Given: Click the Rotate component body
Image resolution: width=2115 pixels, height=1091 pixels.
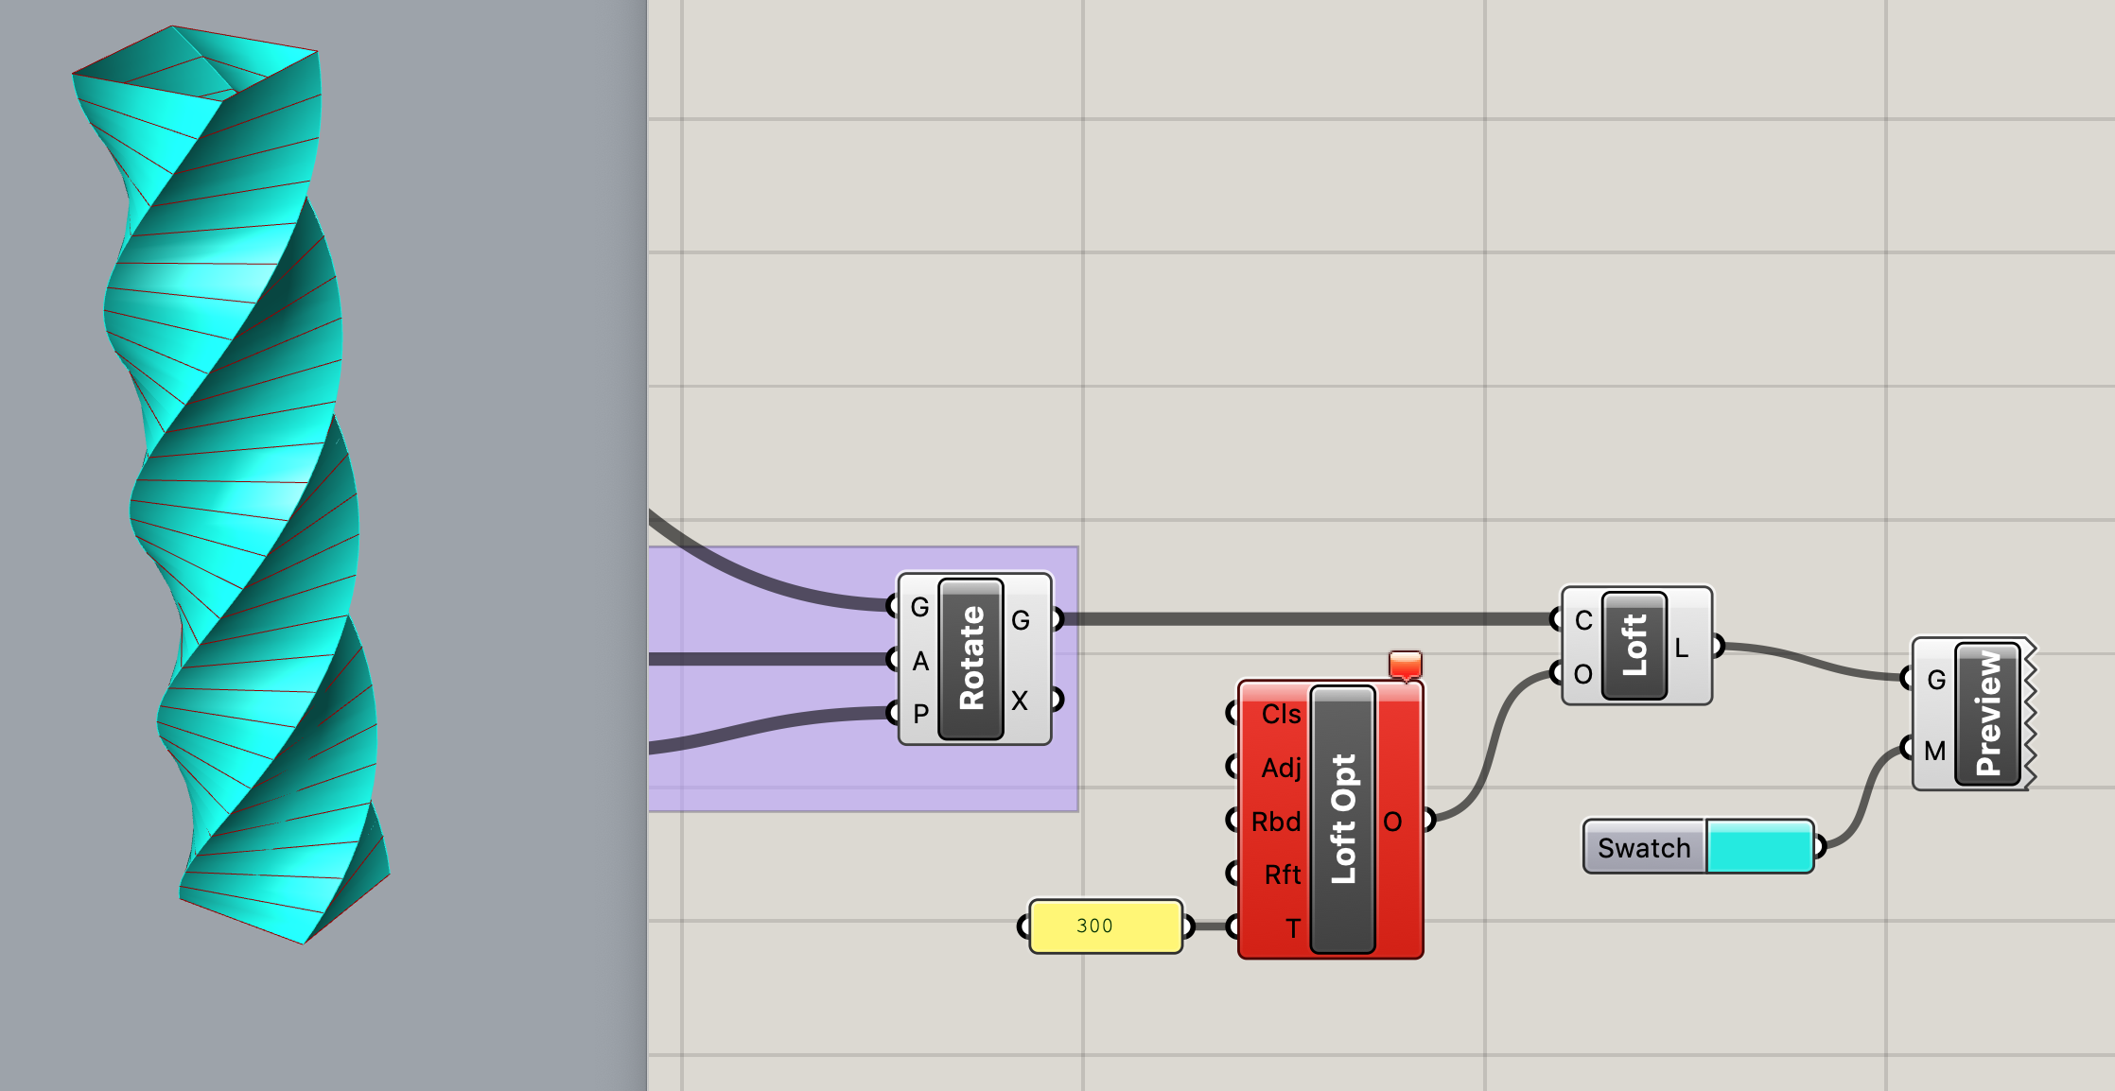Looking at the screenshot, I should 970,659.
